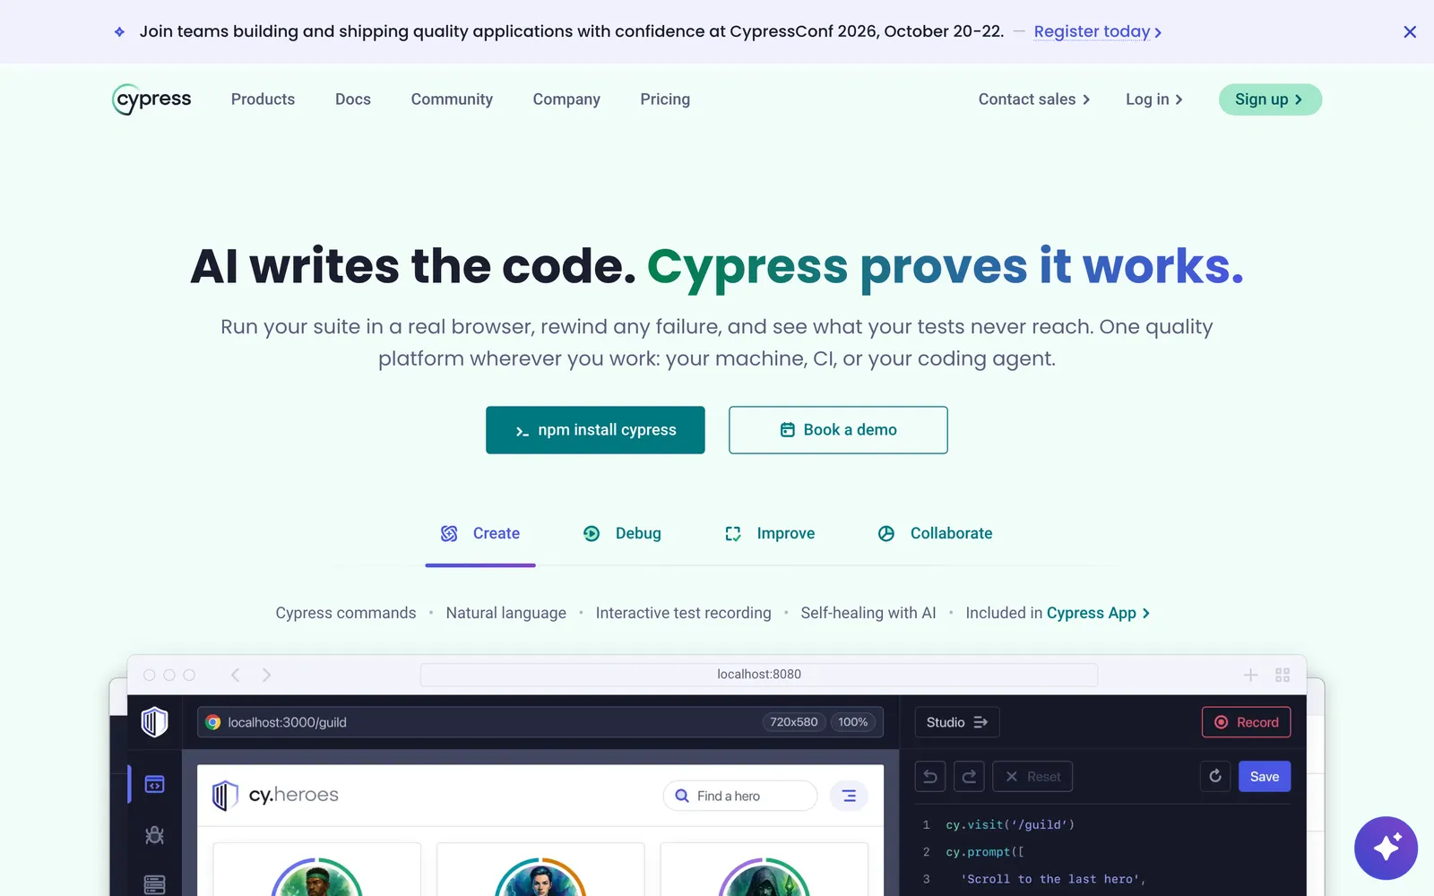
Task: Click the reload icon beside Save
Action: tap(1215, 776)
